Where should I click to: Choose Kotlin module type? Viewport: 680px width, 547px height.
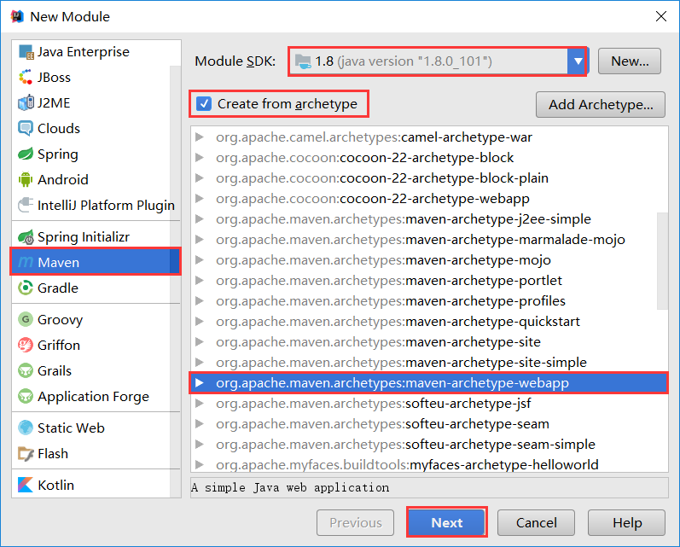(x=91, y=485)
